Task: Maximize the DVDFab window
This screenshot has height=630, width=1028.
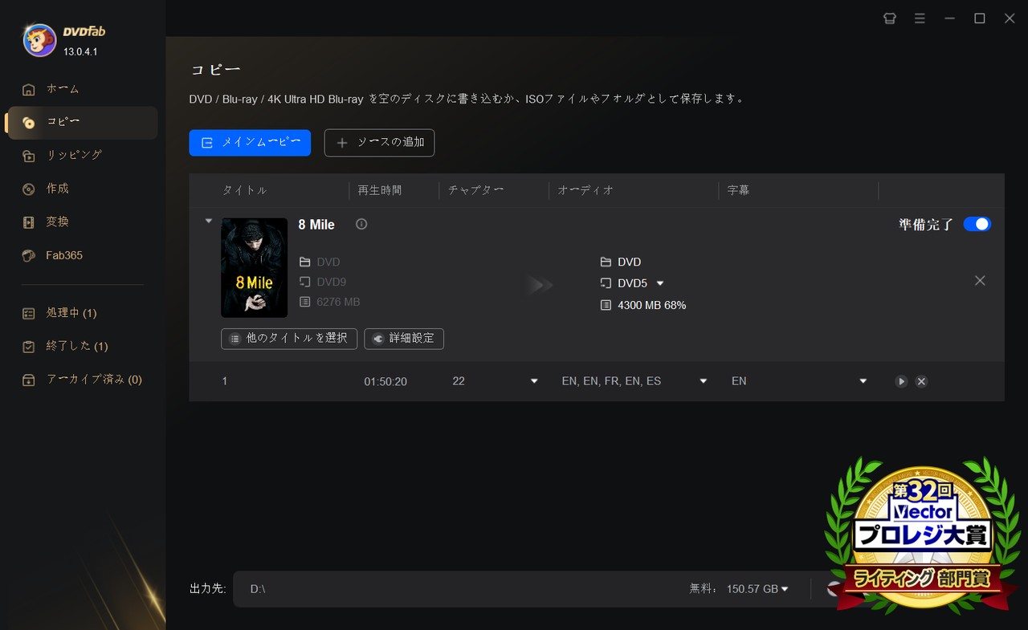Action: (980, 18)
